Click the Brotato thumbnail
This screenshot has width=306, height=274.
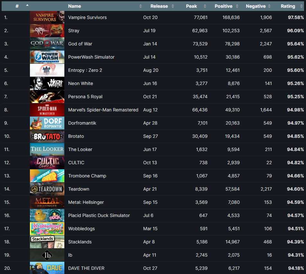[x=47, y=136]
